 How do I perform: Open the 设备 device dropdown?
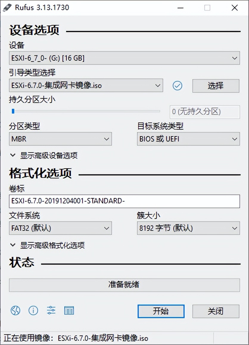coord(125,58)
